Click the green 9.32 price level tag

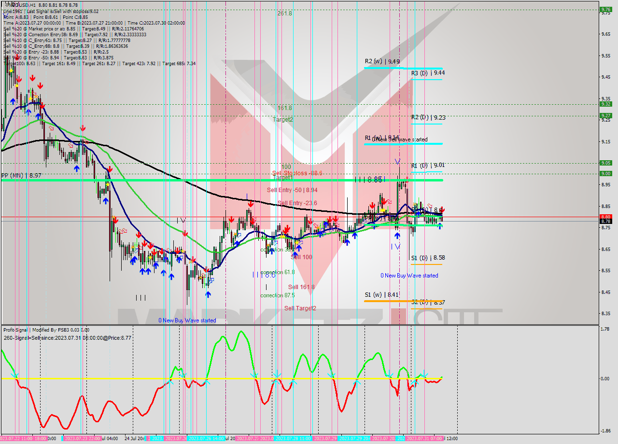tap(605, 104)
